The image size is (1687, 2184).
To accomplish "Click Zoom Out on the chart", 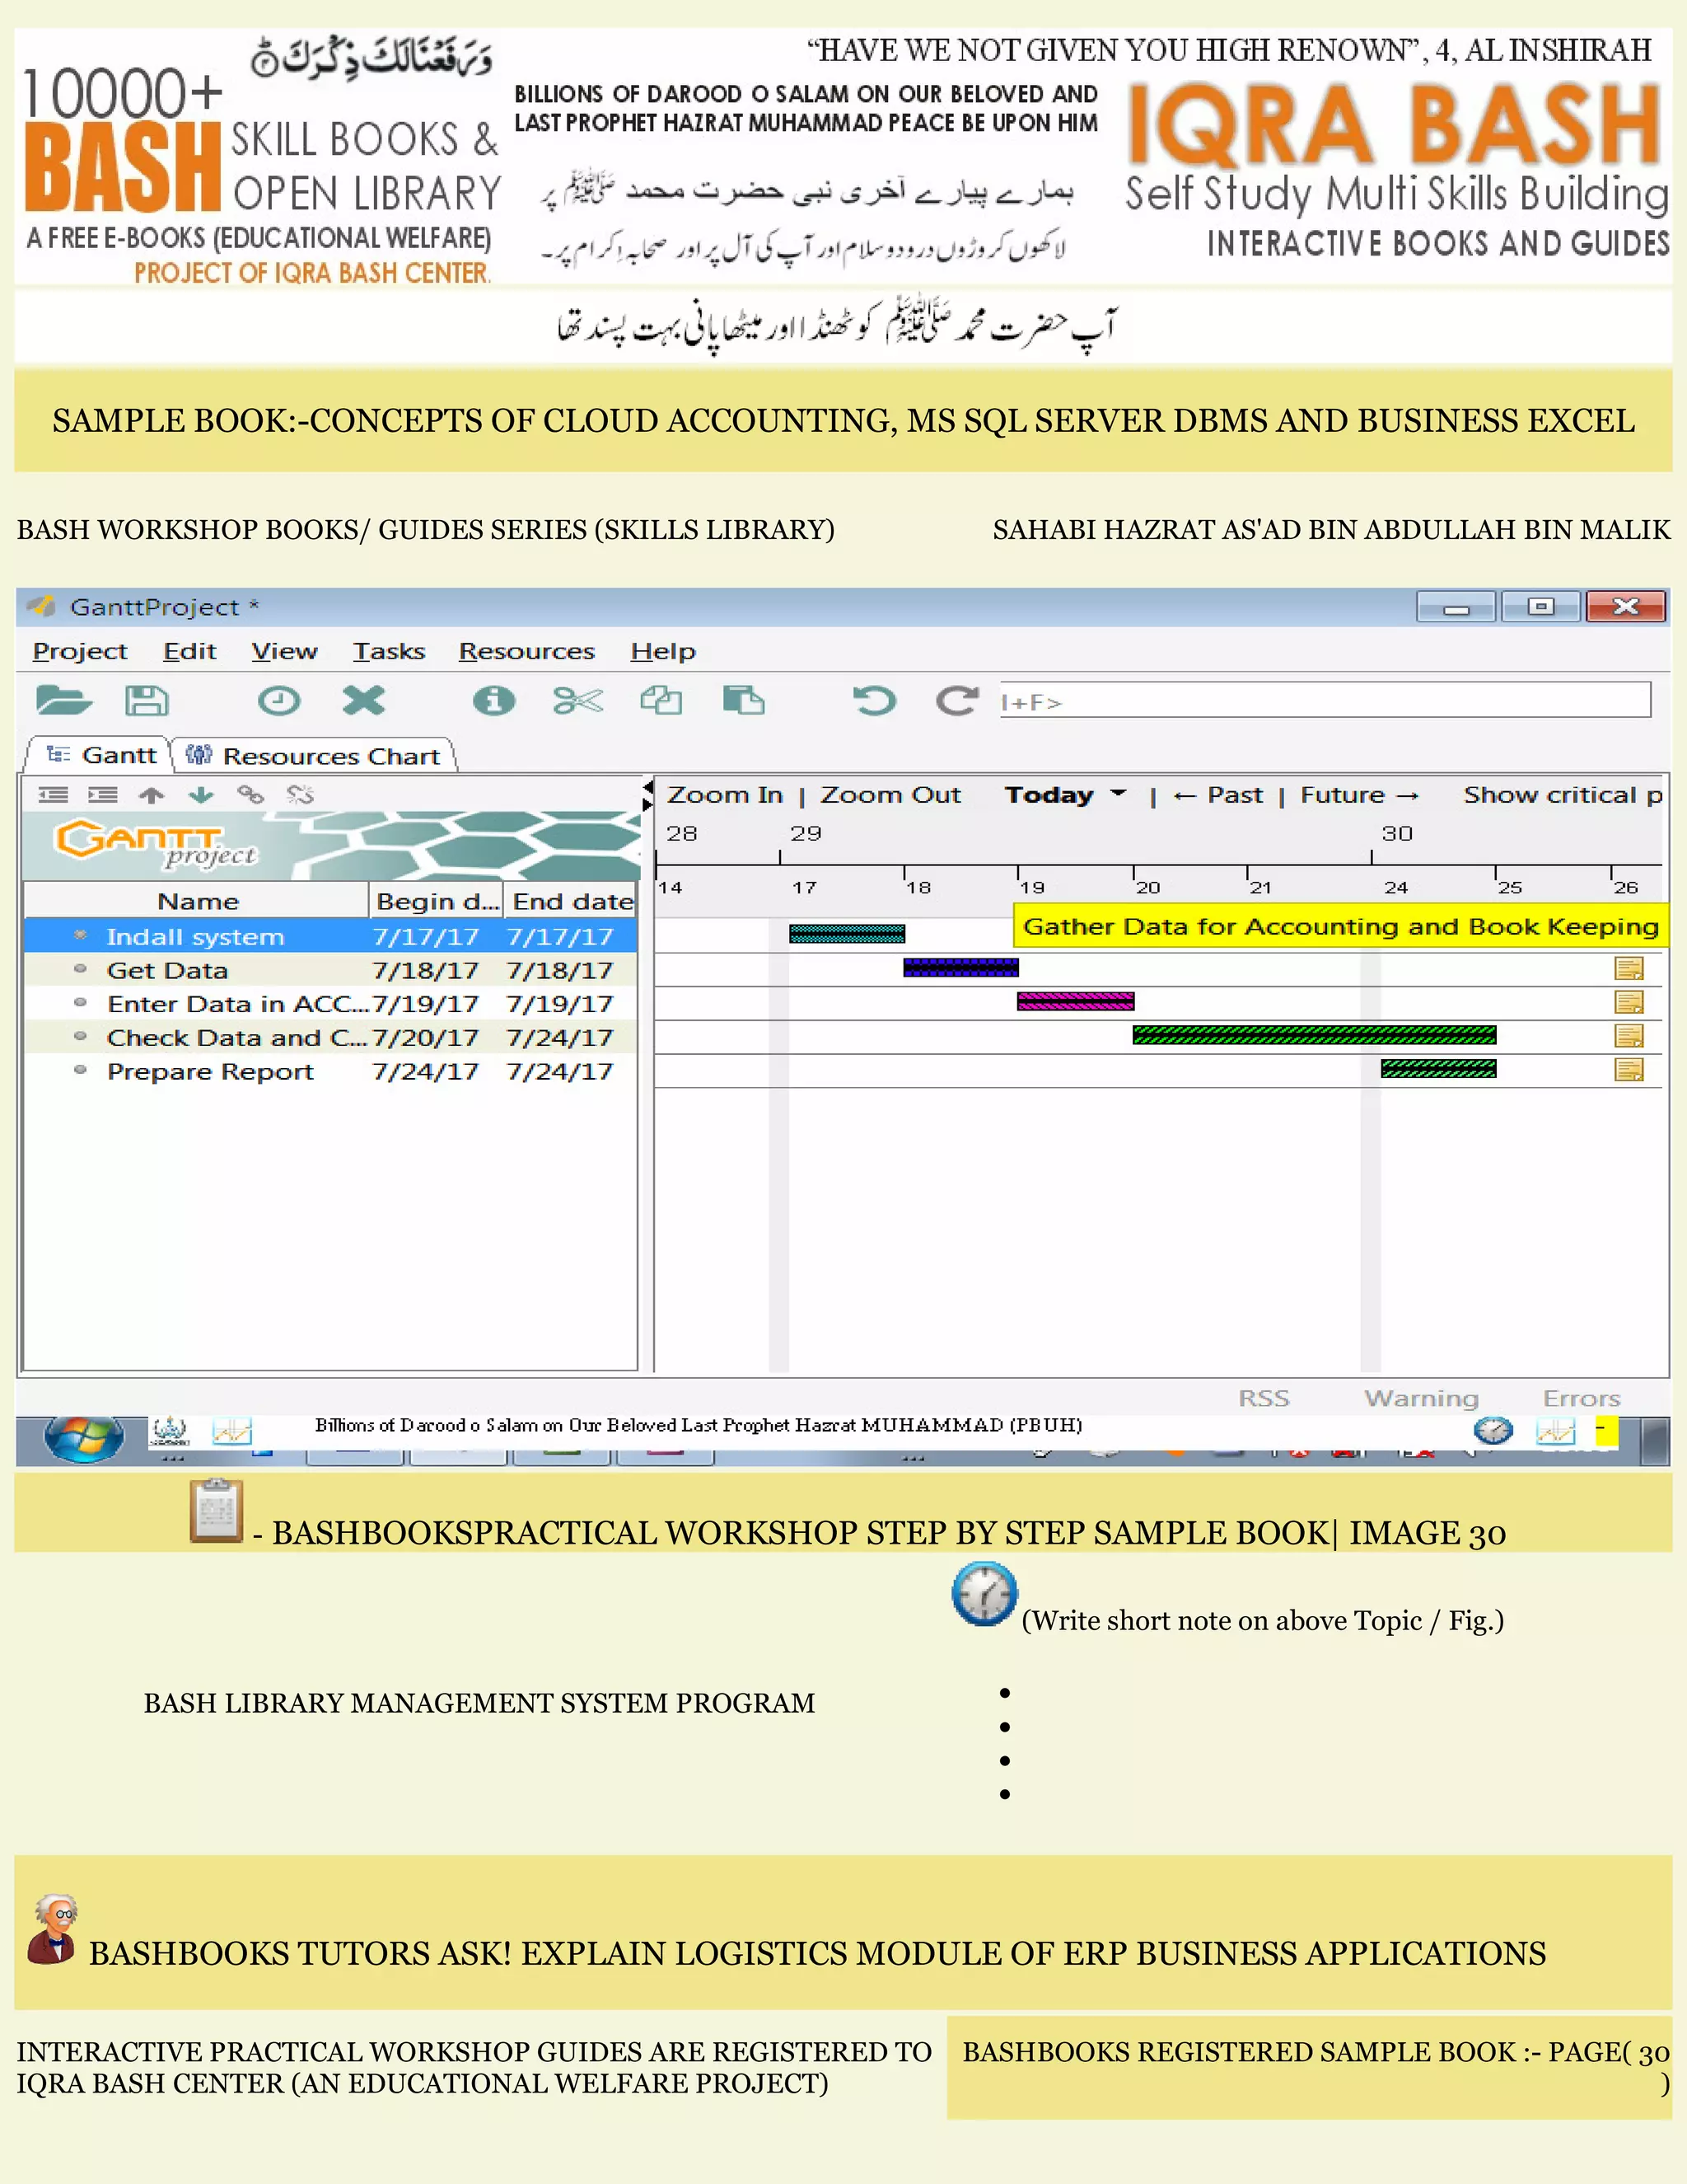I will tap(890, 795).
